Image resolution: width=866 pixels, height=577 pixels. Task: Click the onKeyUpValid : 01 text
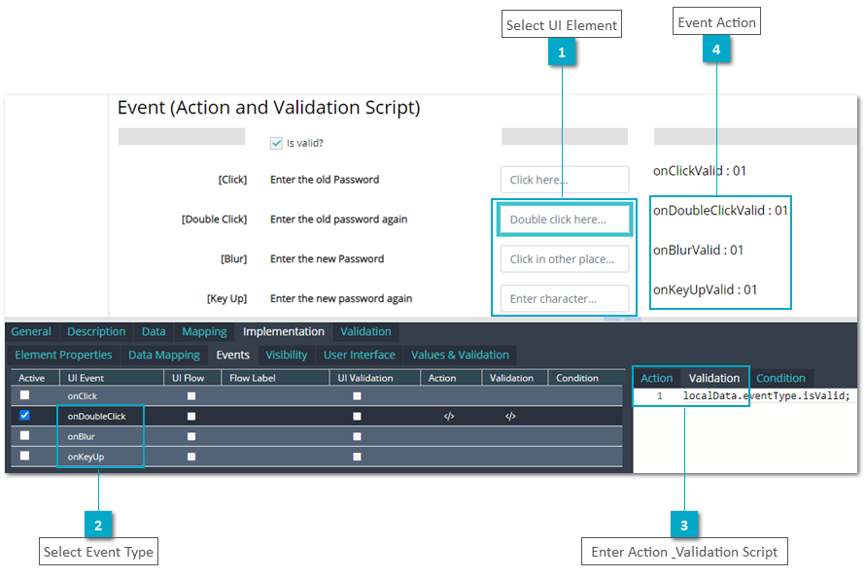705,289
